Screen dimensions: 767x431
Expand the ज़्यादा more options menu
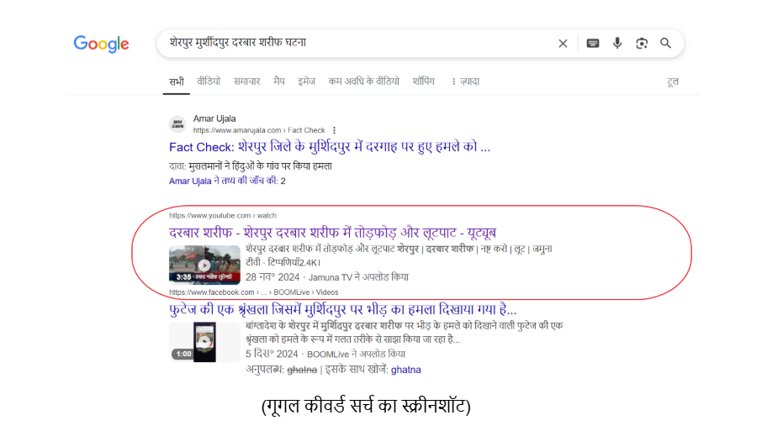[465, 81]
